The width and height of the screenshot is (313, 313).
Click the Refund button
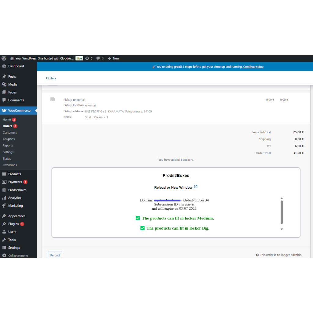(55, 255)
